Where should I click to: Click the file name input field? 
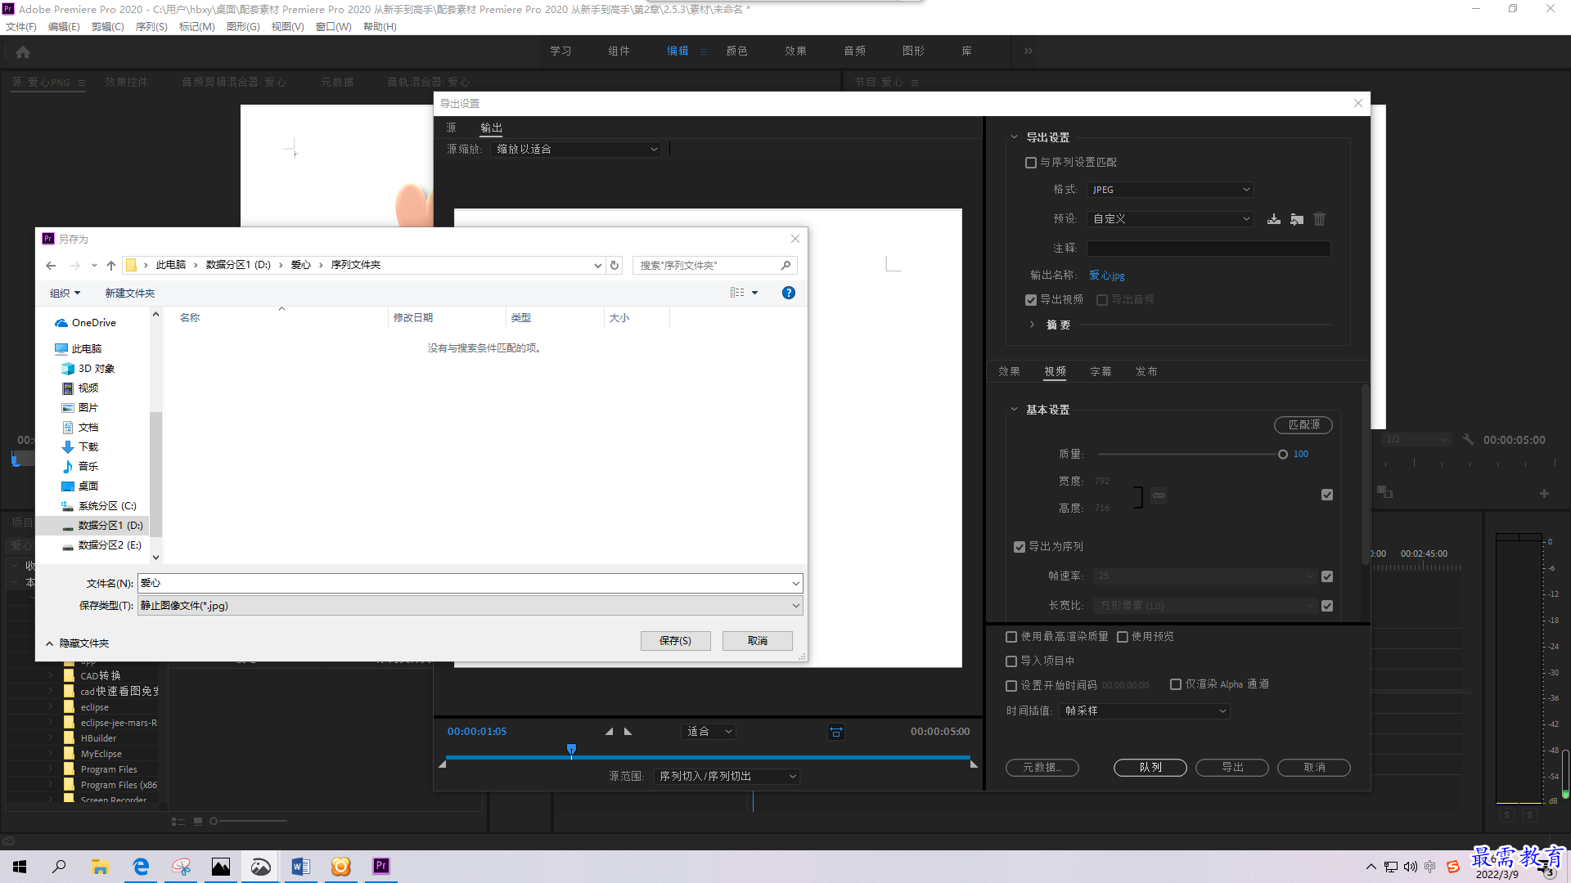tap(470, 583)
